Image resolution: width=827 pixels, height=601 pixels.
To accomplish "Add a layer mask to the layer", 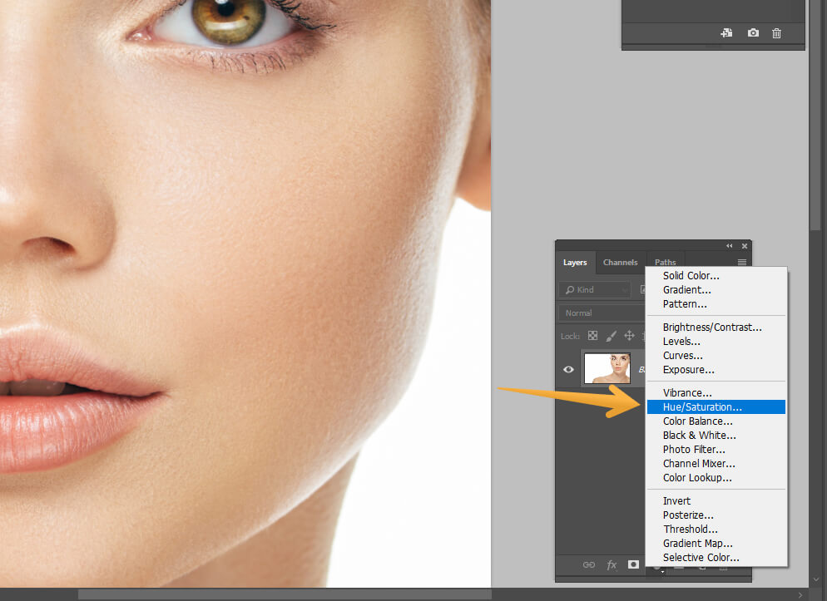I will (x=633, y=564).
